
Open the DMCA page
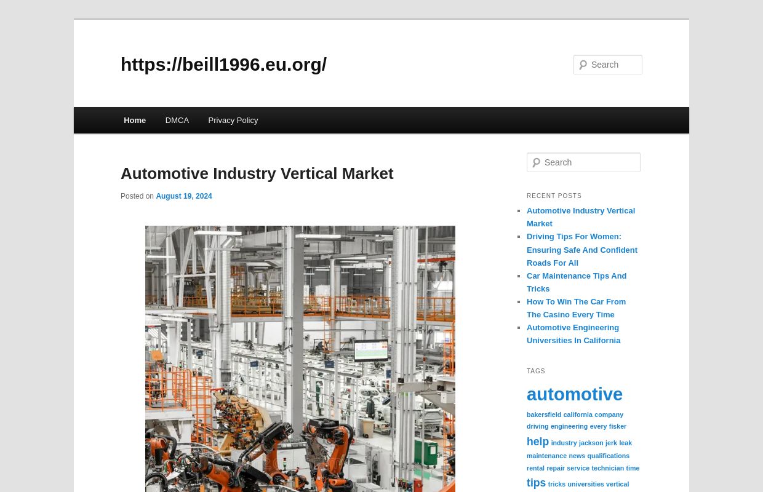click(177, 120)
